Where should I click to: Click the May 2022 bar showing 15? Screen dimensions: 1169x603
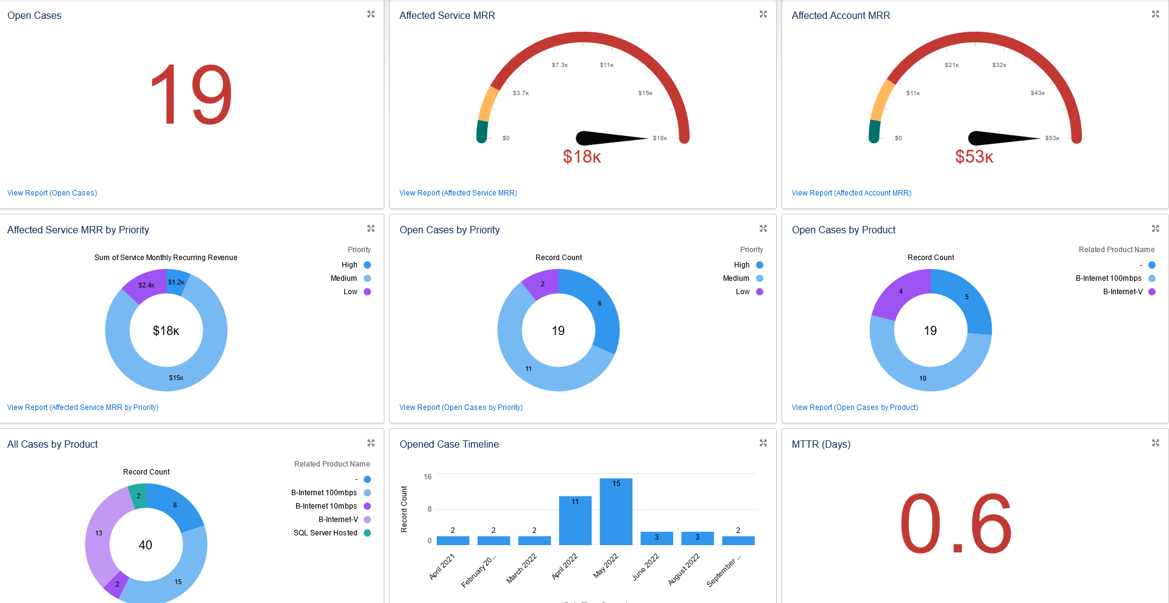coord(616,512)
